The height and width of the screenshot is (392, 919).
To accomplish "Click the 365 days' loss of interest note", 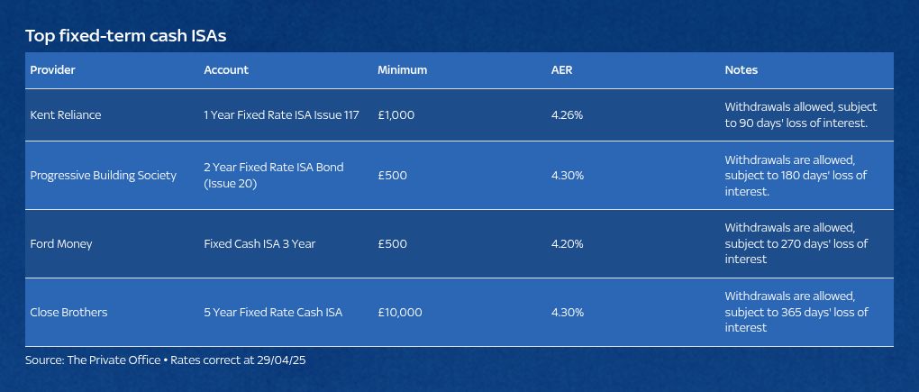I will [796, 313].
